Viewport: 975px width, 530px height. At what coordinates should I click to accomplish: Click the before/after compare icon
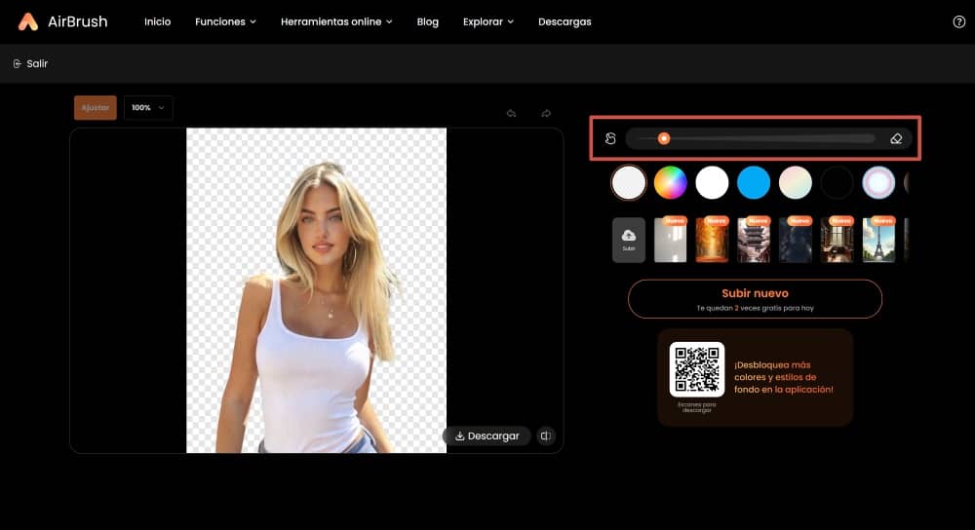(x=546, y=436)
